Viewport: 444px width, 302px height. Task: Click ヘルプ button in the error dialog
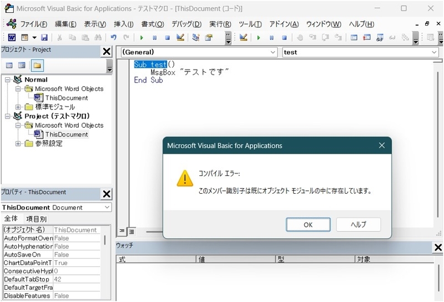359,225
